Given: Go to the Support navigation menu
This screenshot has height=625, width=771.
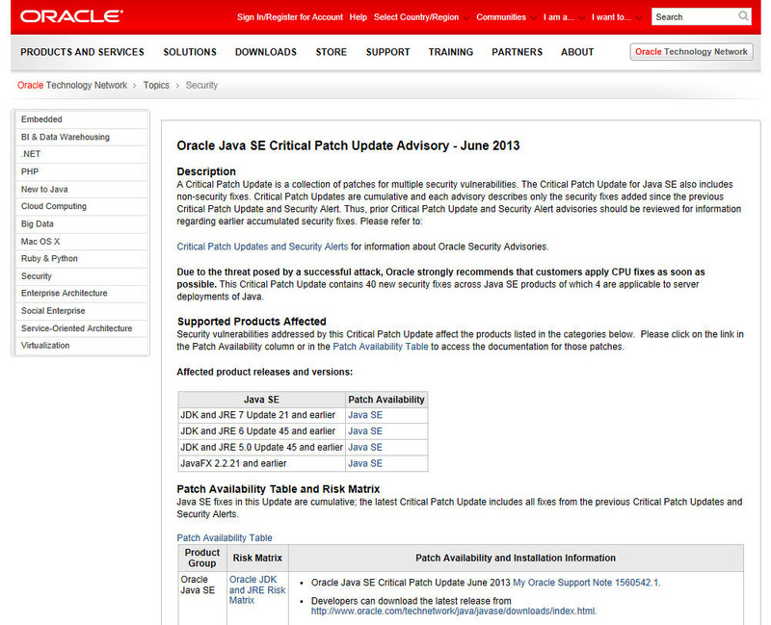Looking at the screenshot, I should (x=387, y=52).
